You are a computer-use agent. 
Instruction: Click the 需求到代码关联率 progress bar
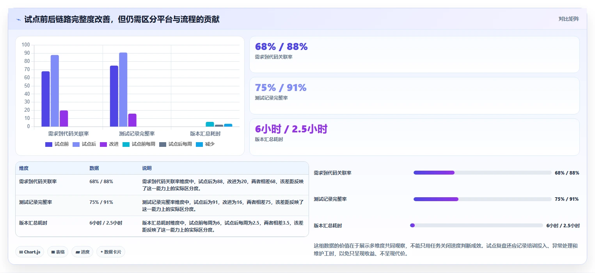point(482,173)
